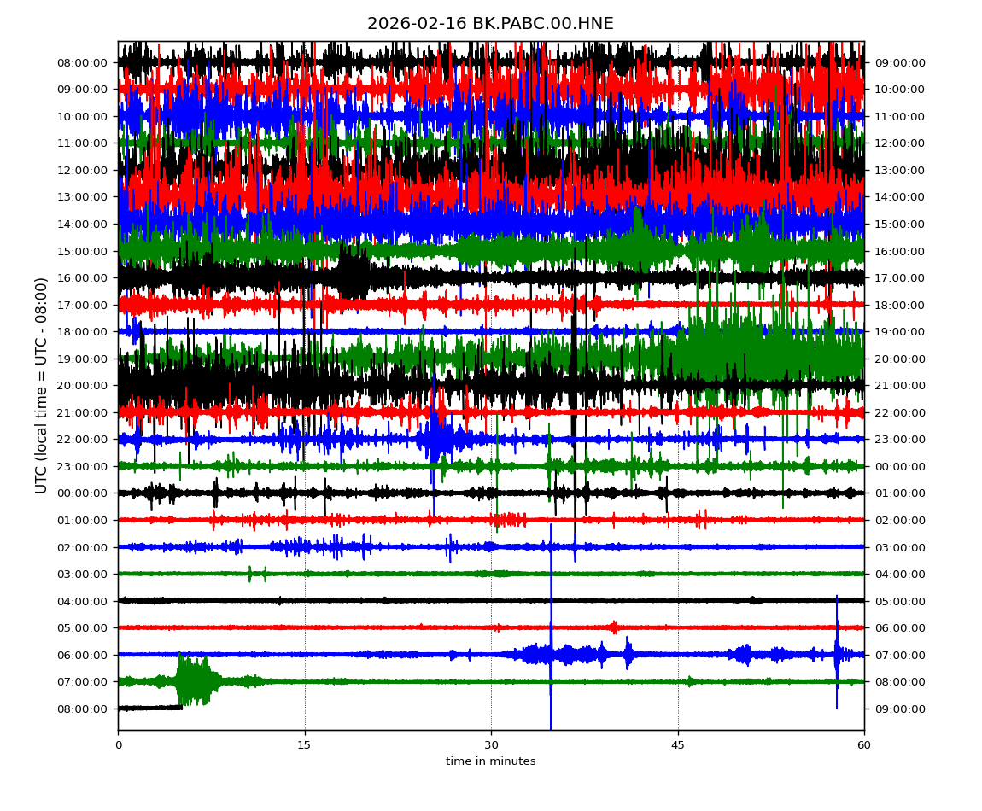
Task: Click the left-axis 22:00:00 row label
Action: [83, 439]
